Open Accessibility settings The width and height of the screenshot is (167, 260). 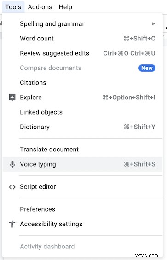click(82, 224)
